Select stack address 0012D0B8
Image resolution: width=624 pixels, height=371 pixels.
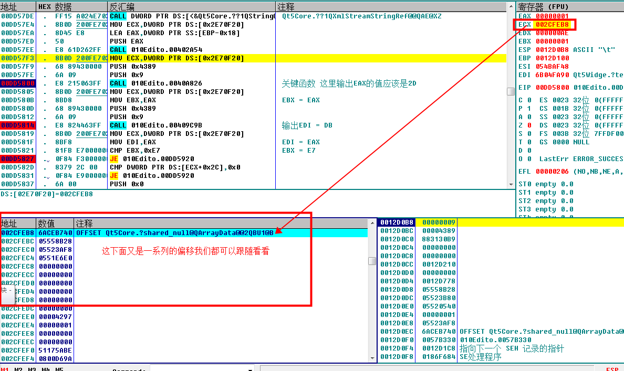(397, 222)
